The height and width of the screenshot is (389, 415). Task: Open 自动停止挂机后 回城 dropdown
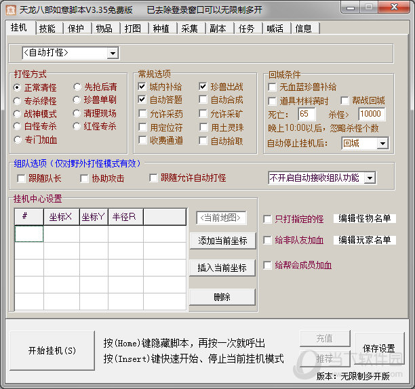(x=382, y=144)
